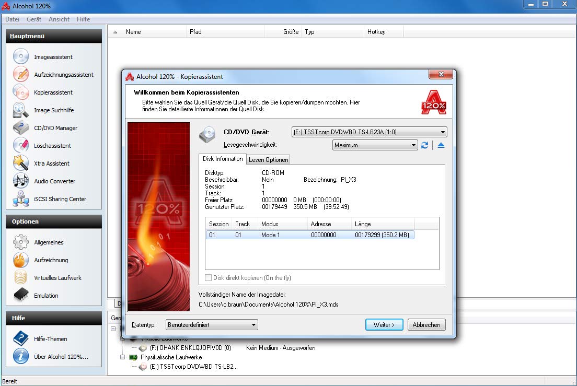Click the Modus column header in track list
Image resolution: width=577 pixels, height=386 pixels.
[x=283, y=224]
